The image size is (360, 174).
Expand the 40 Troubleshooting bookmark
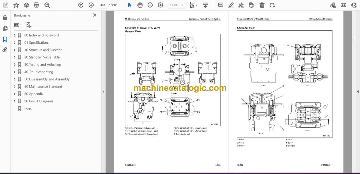point(14,72)
